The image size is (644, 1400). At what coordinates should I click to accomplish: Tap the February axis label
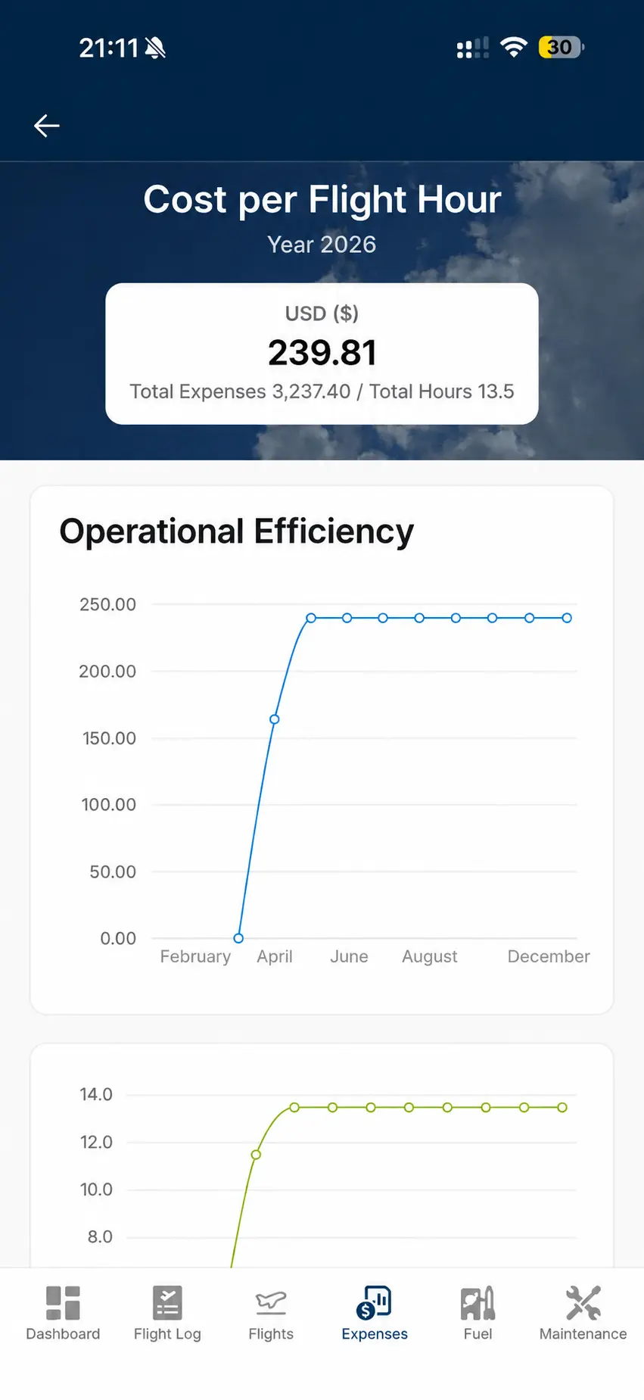click(195, 956)
